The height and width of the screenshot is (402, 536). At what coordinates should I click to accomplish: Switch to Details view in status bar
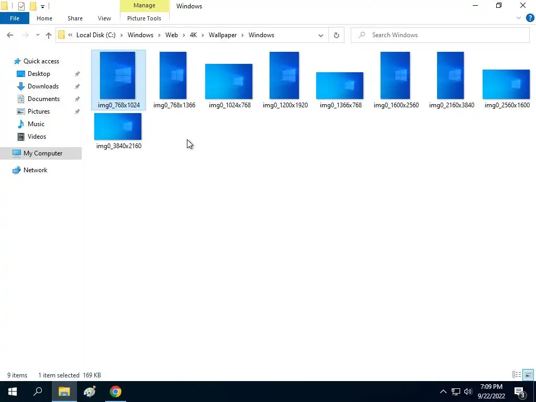pyautogui.click(x=517, y=375)
